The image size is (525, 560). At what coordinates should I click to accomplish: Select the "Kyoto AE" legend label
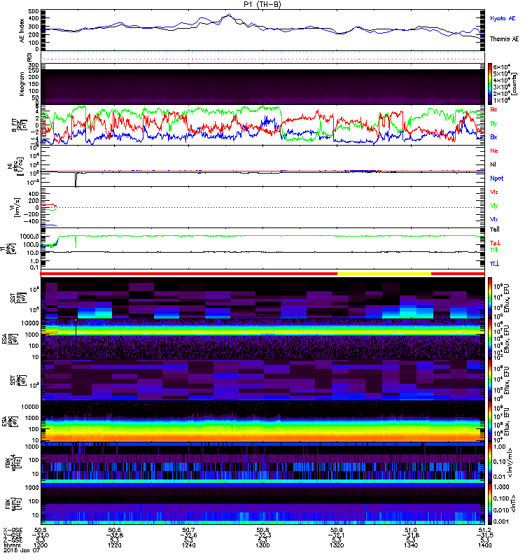click(503, 18)
